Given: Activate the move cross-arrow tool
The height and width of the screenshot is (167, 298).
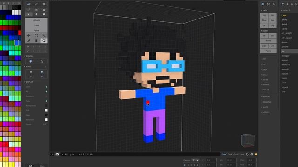Looking at the screenshot, I should (29, 36).
